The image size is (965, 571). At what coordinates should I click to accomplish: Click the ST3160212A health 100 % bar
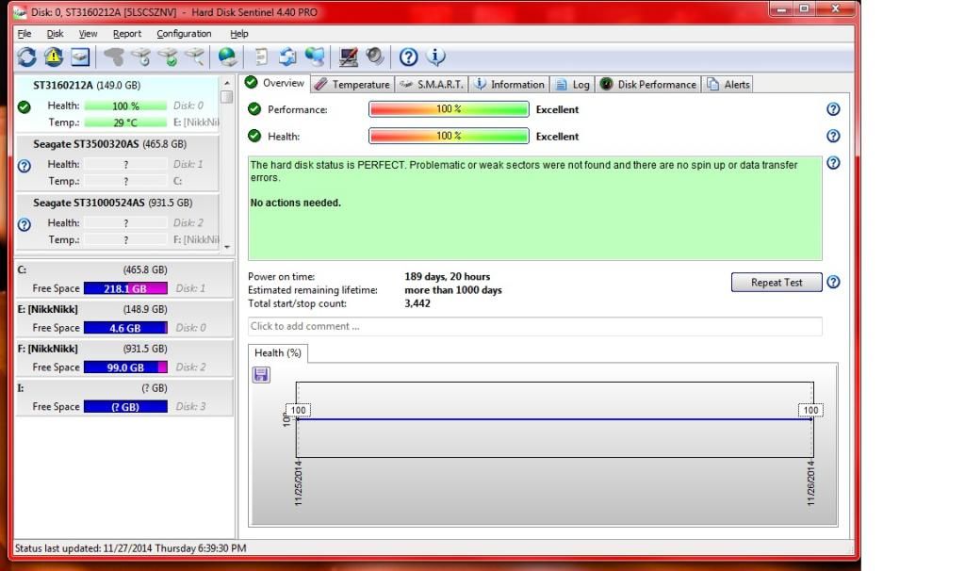(125, 106)
